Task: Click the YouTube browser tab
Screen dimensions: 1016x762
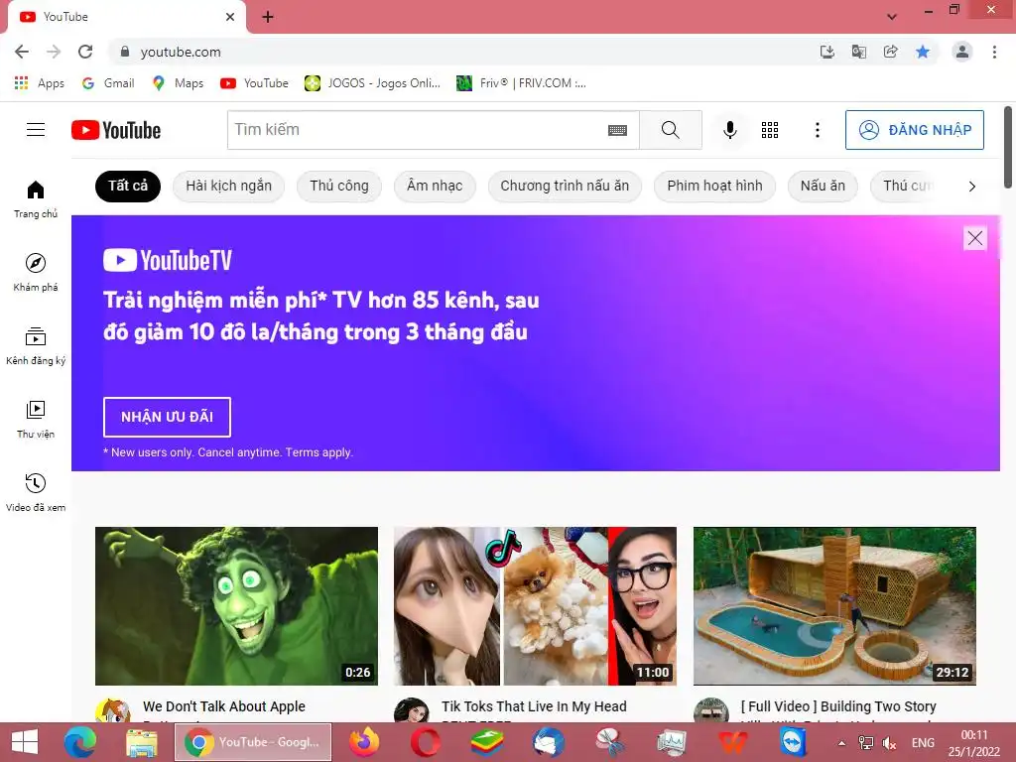Action: click(x=127, y=17)
